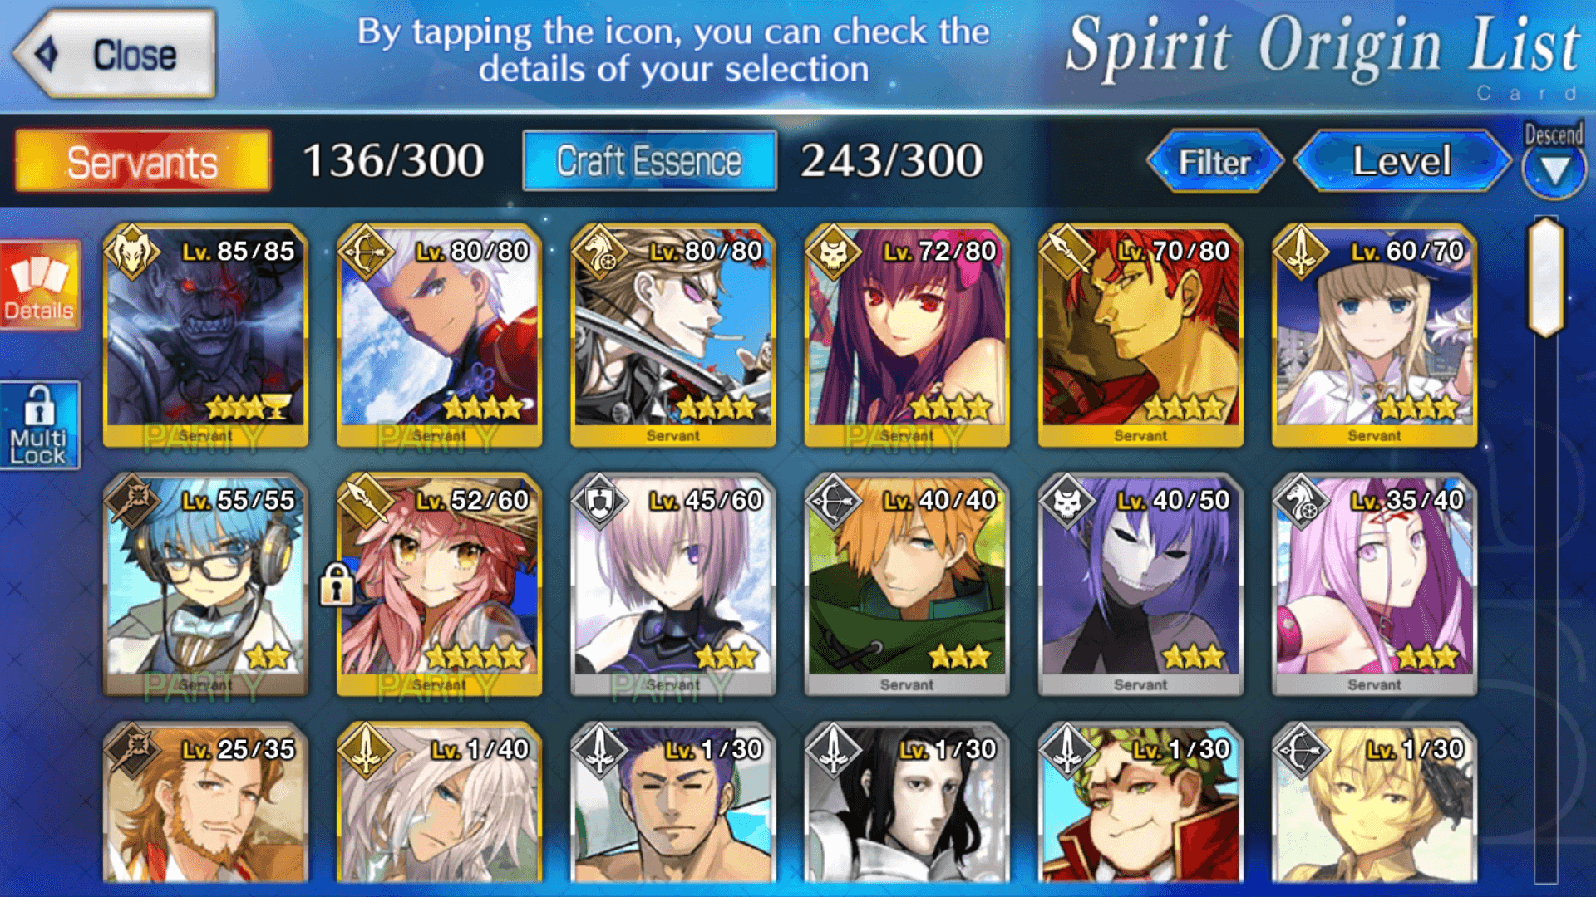Click the vertical scrollbar handle
The height and width of the screenshot is (897, 1596).
coord(1546,277)
